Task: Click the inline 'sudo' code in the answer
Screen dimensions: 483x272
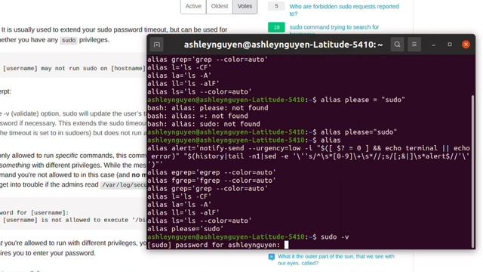Action: tap(69, 40)
